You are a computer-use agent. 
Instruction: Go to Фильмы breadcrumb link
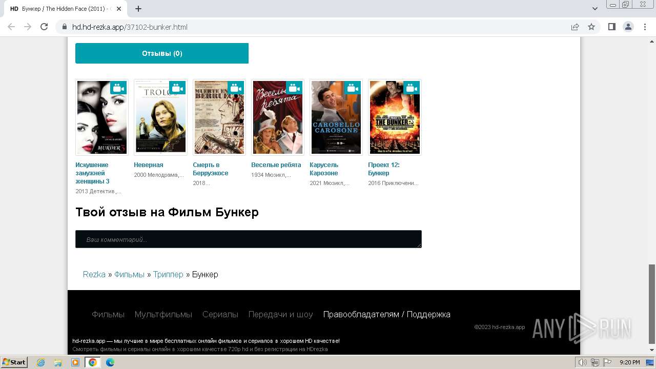pos(129,275)
